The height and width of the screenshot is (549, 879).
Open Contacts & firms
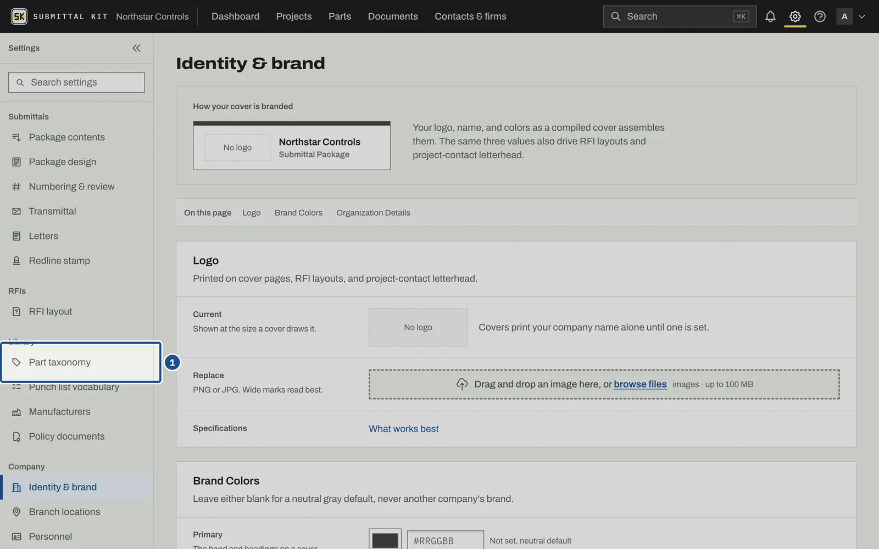[470, 16]
